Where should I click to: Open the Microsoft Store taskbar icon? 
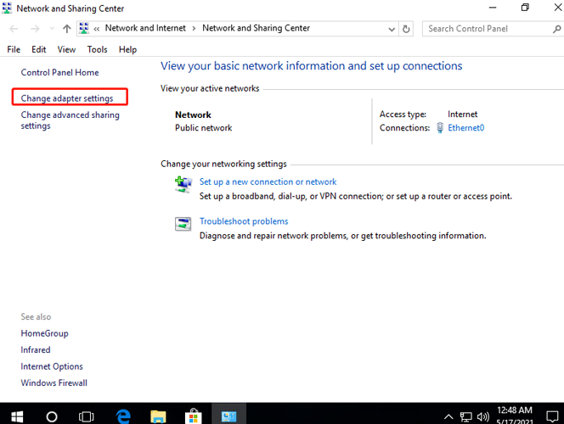193,416
